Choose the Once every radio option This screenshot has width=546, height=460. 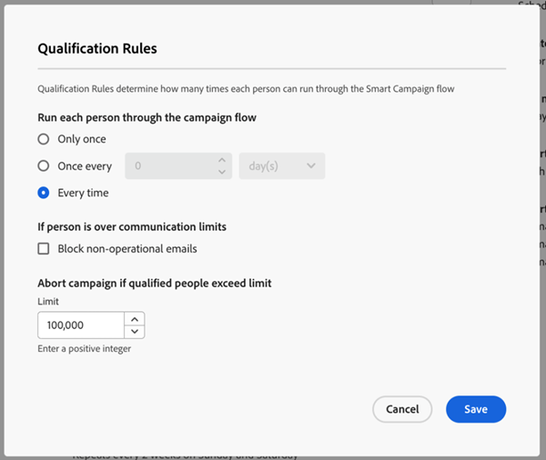(43, 166)
